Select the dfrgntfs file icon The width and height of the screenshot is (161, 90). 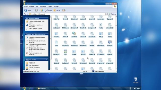(x=83, y=51)
